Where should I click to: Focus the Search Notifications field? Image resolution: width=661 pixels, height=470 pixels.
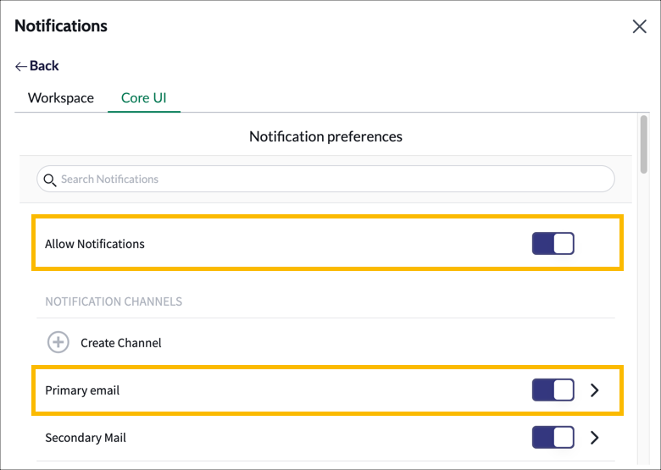(x=325, y=179)
